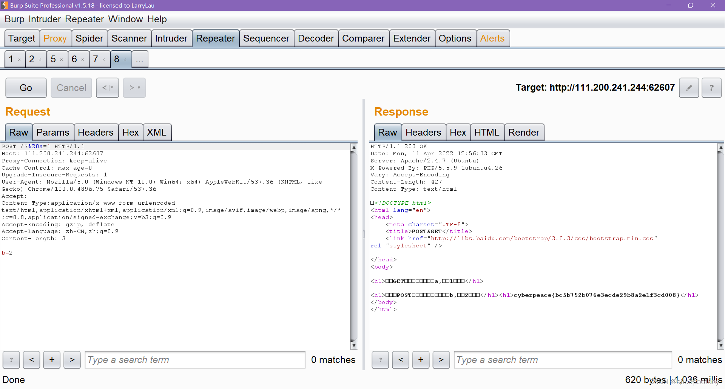Screen dimensions: 725x389
Task: Click the plus button in response search bar
Action: (x=421, y=360)
